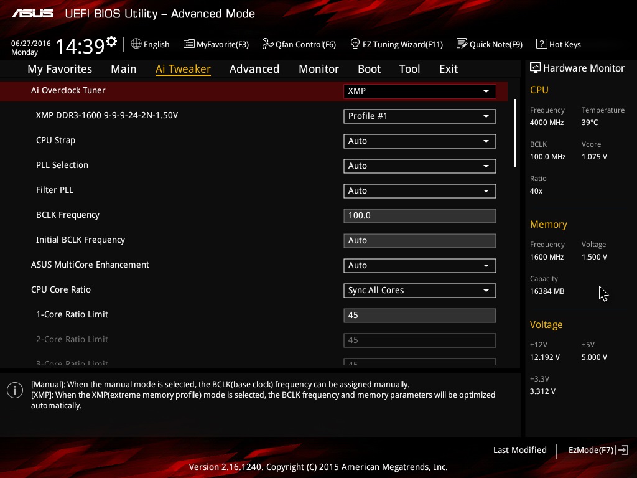The image size is (637, 478).
Task: Select Initial BCLK Frequency label
Action: coord(80,240)
